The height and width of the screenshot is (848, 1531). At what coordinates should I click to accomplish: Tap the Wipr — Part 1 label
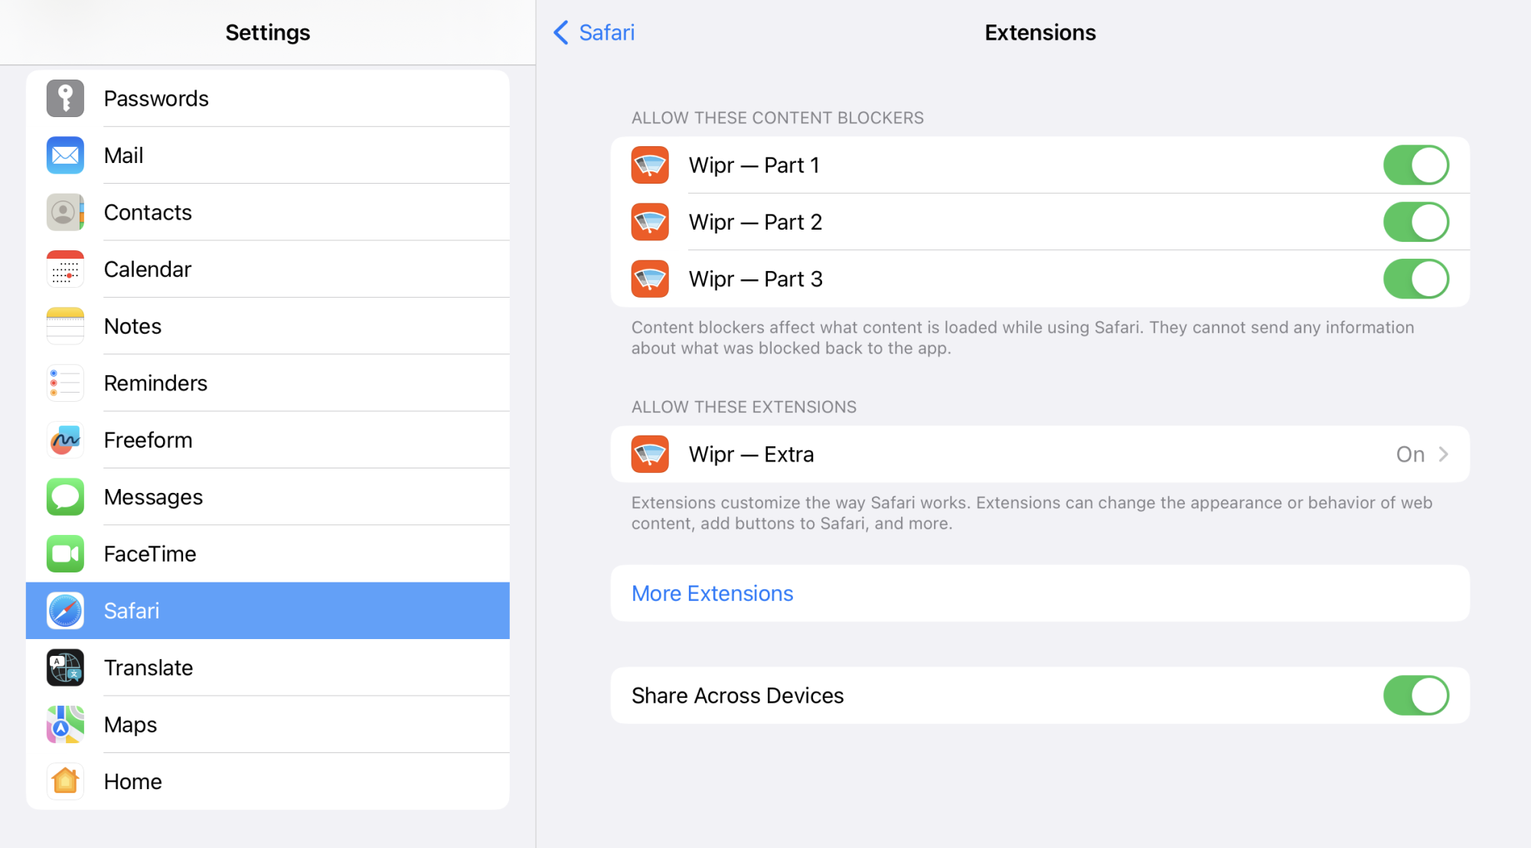[x=754, y=165]
